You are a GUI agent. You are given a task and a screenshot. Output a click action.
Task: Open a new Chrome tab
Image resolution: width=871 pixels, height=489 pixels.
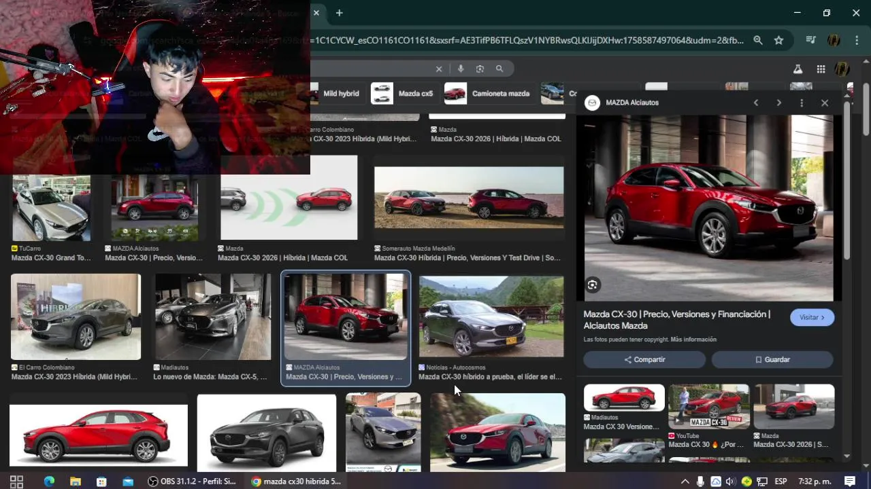339,13
